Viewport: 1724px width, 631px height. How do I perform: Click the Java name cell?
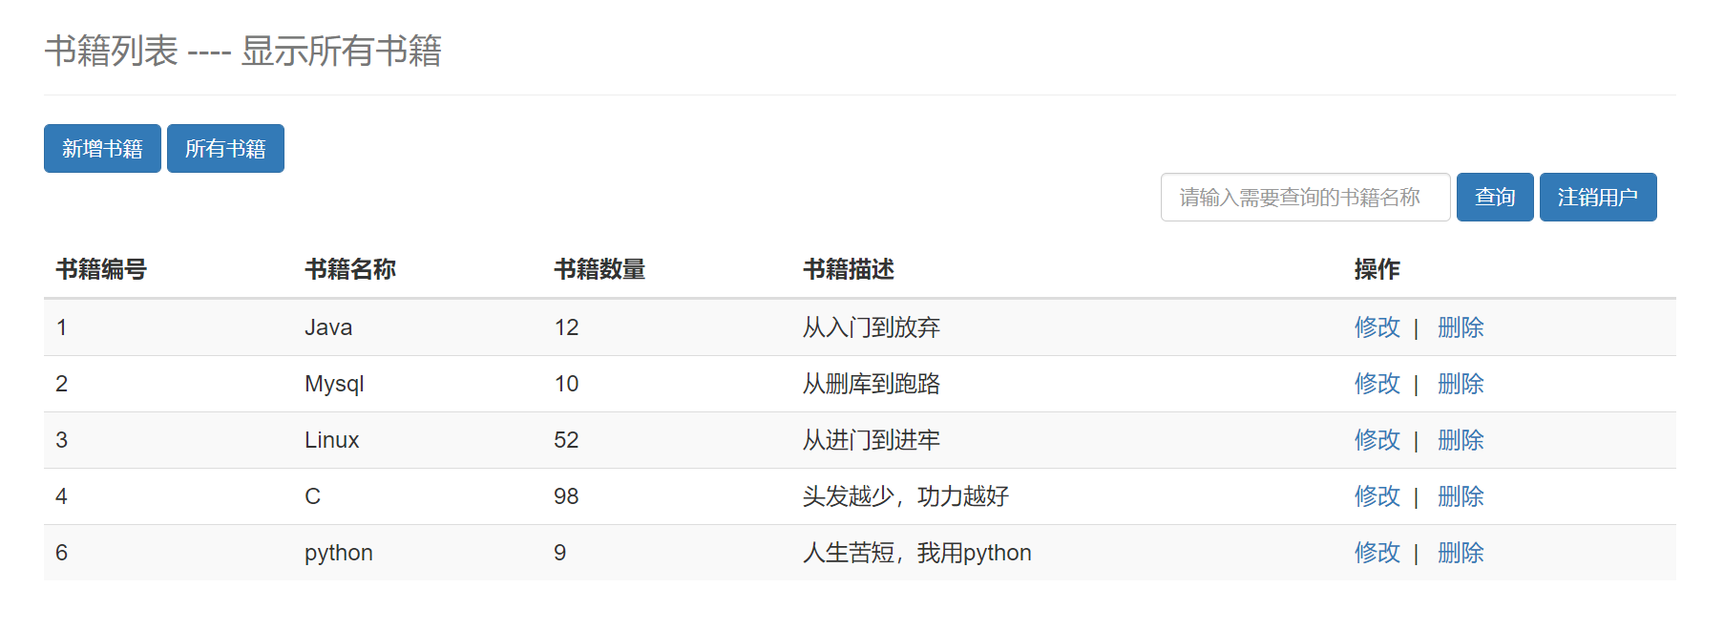pos(328,327)
